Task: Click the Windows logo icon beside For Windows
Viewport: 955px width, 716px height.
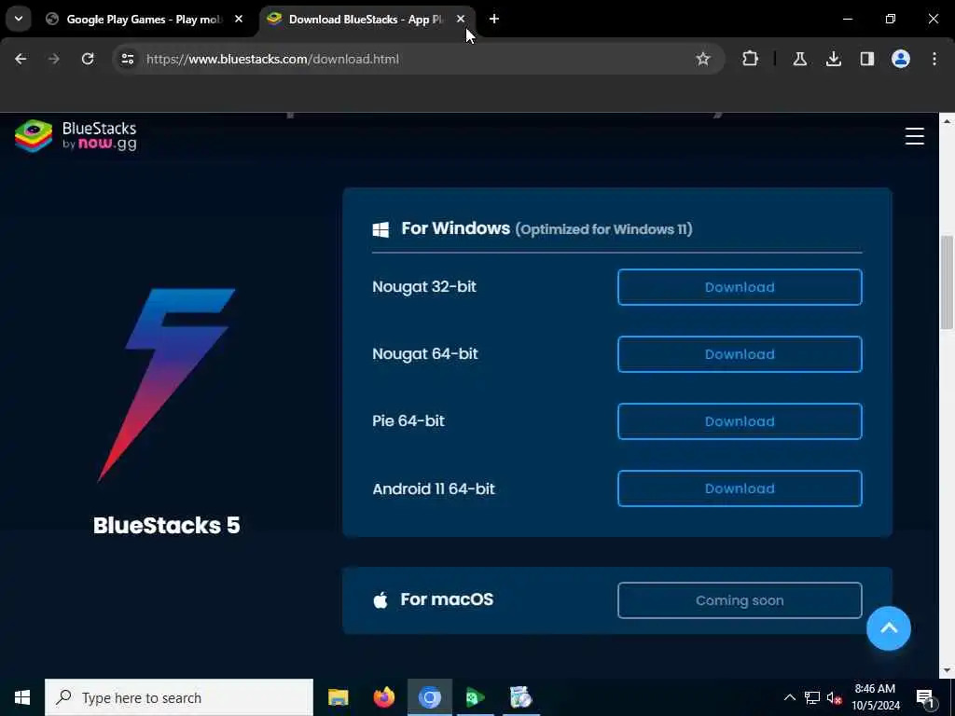Action: pos(381,229)
